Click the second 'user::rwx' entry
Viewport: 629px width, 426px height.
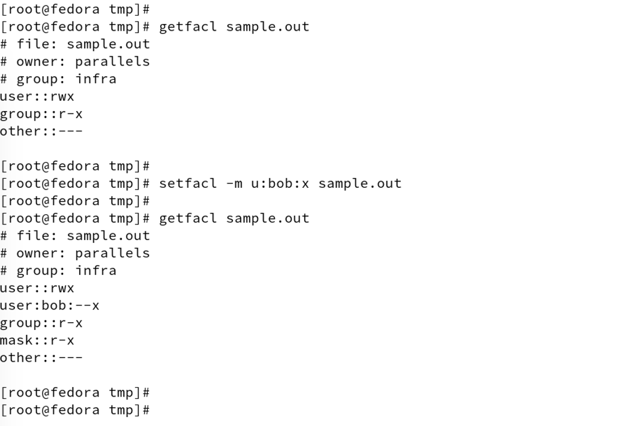click(x=37, y=288)
